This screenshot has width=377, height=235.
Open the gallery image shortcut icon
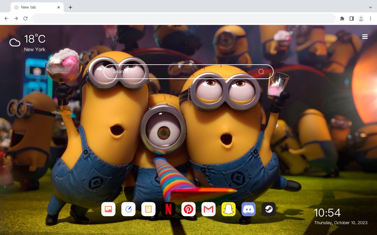coord(108,209)
